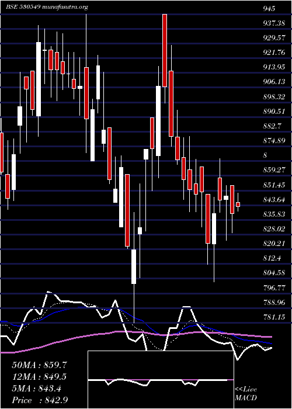Click the 851.45 axis label
Screen dimensions: 292x409
pyautogui.click(x=274, y=185)
